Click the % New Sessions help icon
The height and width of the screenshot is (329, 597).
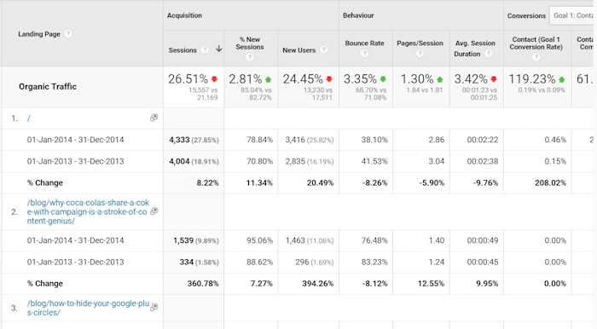pos(250,57)
